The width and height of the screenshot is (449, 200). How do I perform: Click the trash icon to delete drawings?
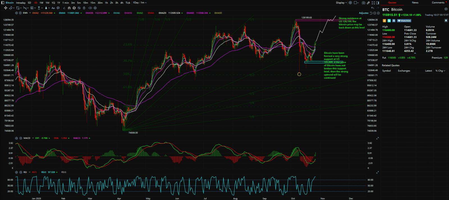(84, 8)
